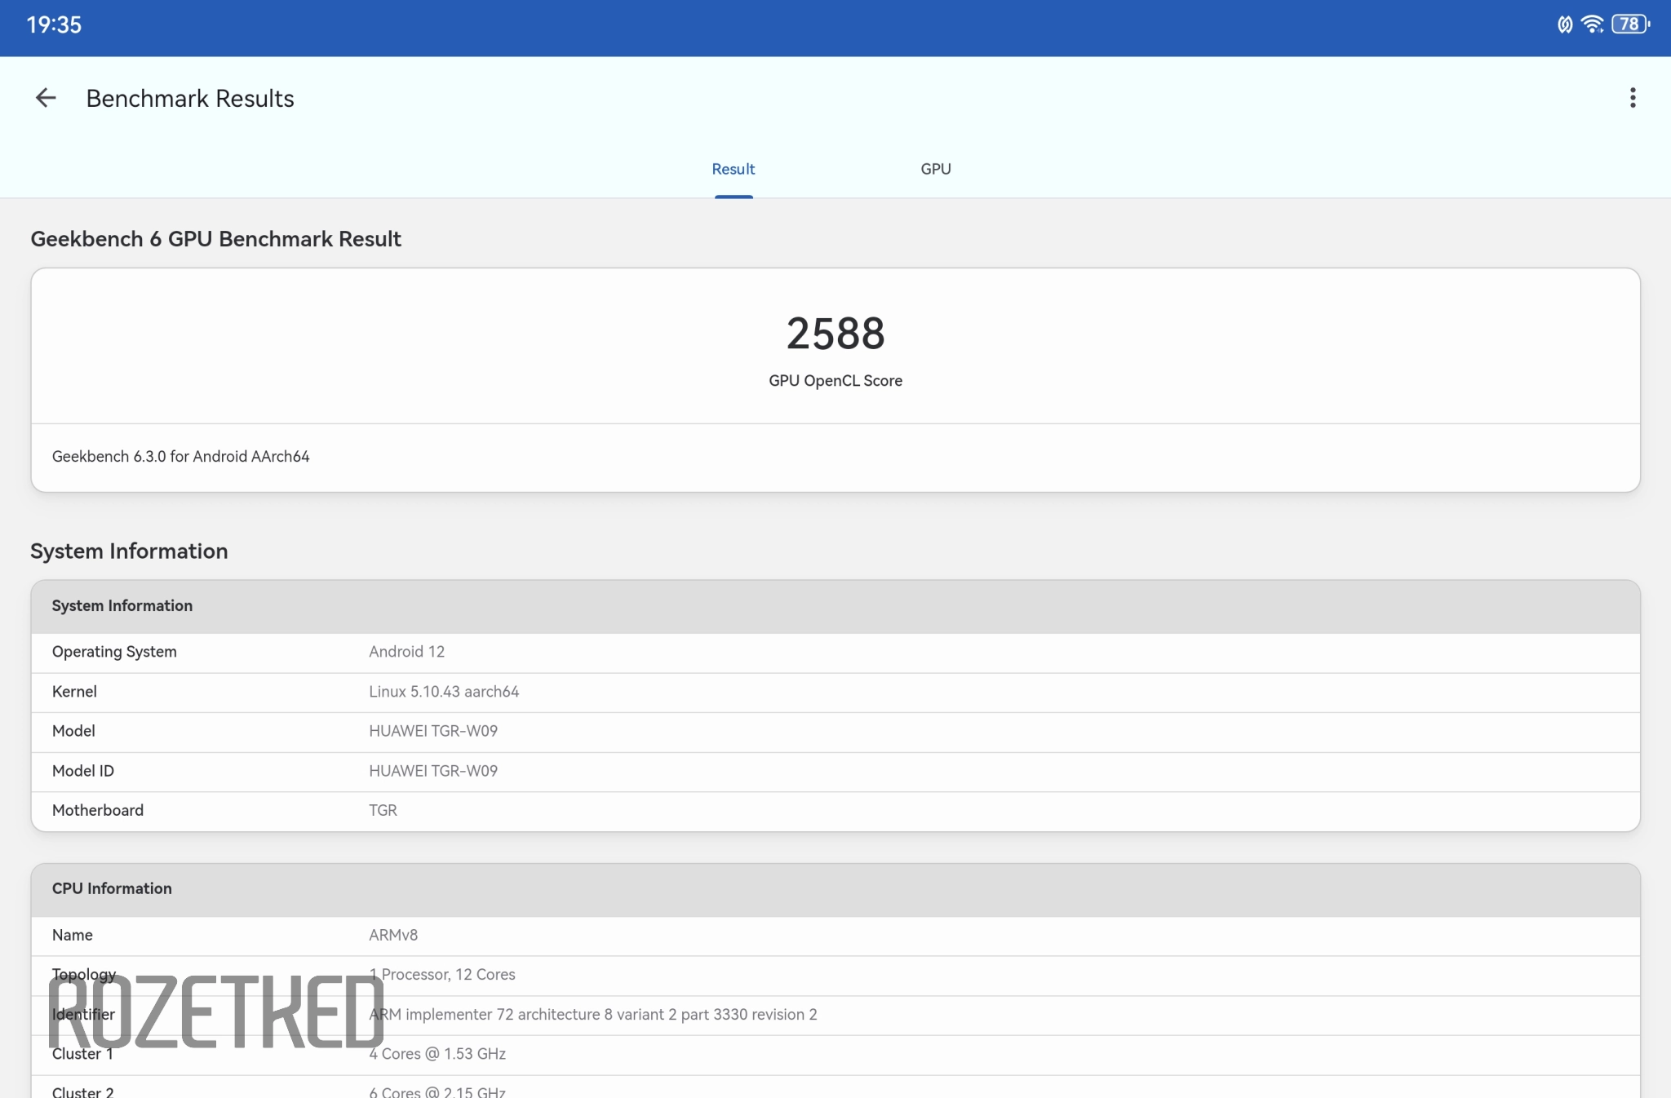Tap the back arrow icon
The image size is (1671, 1098).
46,98
